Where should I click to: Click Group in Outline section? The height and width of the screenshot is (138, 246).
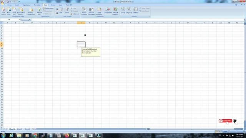pyautogui.click(x=123, y=11)
